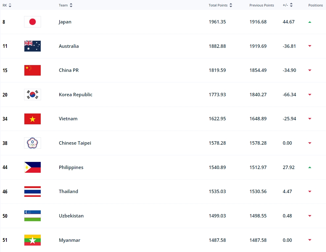This screenshot has height=252, width=326.
Task: Click the Thailand flag icon
Action: [x=32, y=192]
